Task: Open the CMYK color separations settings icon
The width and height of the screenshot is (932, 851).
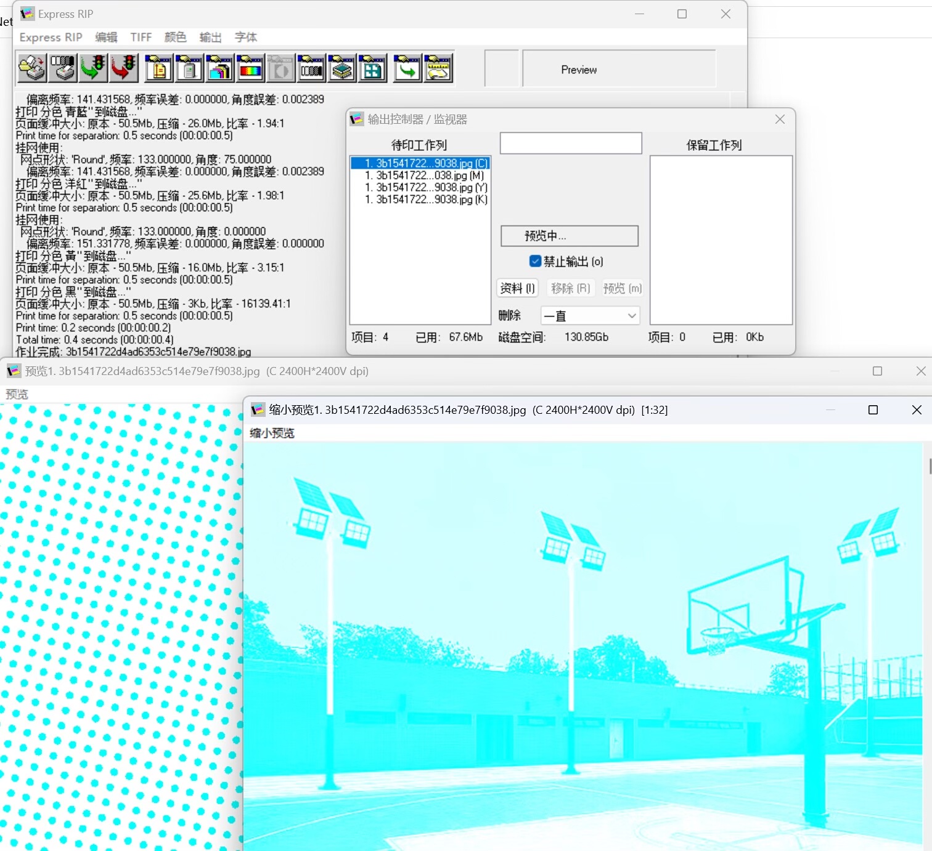Action: [x=219, y=68]
